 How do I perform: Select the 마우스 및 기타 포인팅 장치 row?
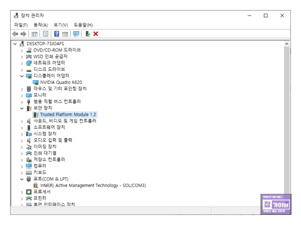tap(60, 89)
